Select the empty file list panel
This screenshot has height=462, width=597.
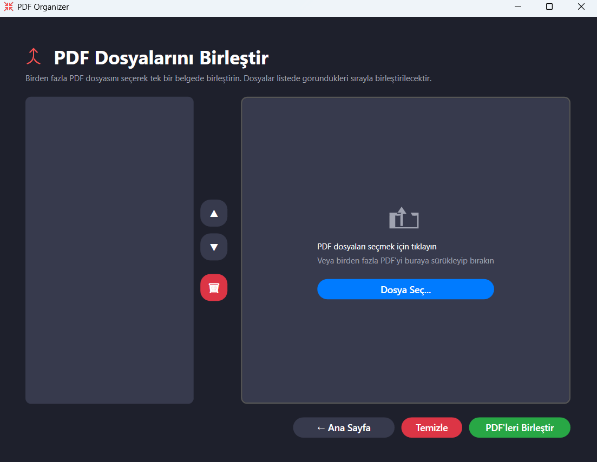coord(109,249)
